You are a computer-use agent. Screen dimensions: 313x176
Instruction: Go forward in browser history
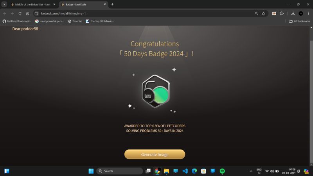12,13
